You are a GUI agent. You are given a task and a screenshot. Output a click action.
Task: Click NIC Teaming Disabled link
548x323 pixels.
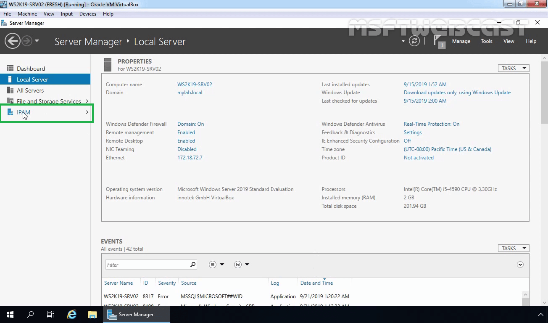(x=187, y=149)
